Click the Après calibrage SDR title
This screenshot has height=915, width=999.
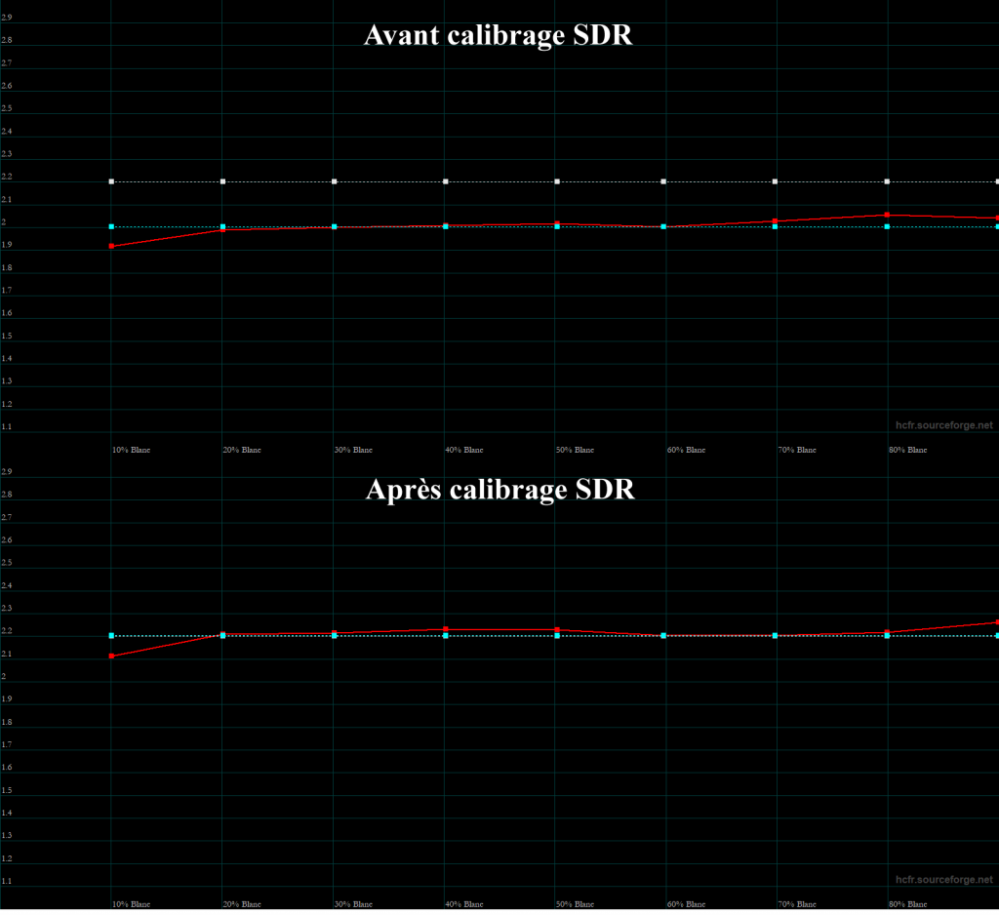click(500, 490)
